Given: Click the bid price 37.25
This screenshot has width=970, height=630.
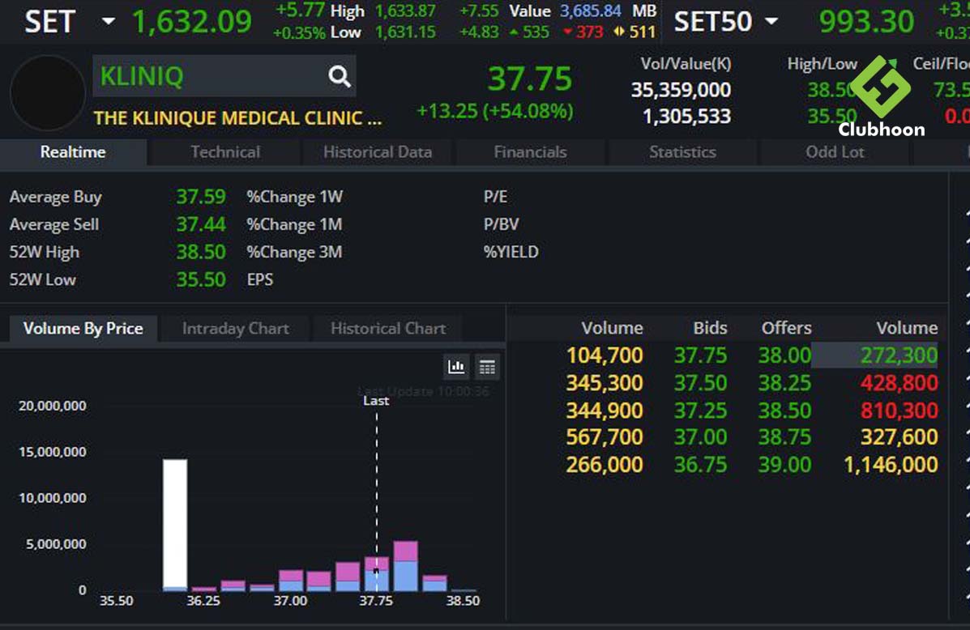Looking at the screenshot, I should 700,410.
